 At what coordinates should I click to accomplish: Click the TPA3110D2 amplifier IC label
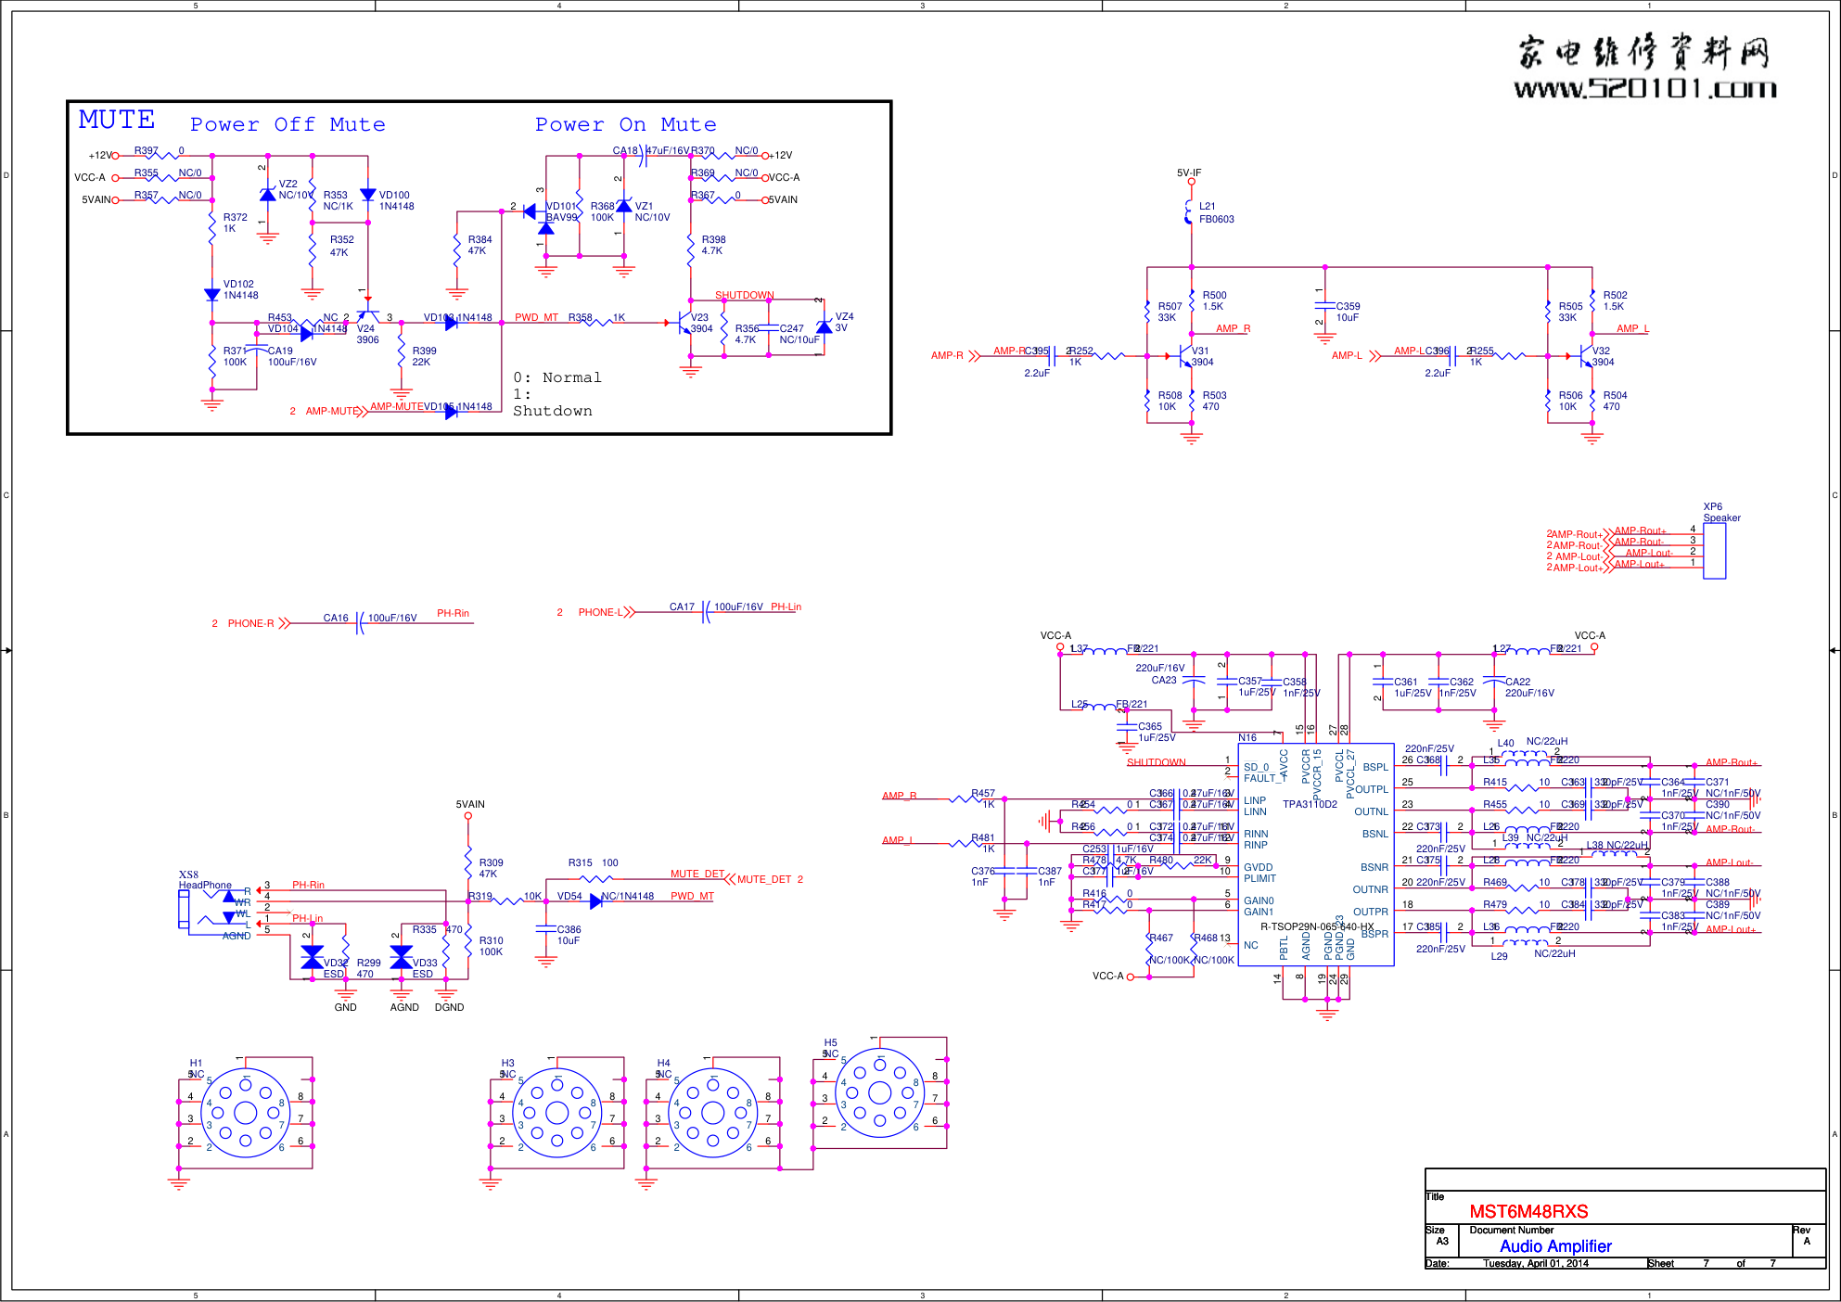[x=1310, y=804]
